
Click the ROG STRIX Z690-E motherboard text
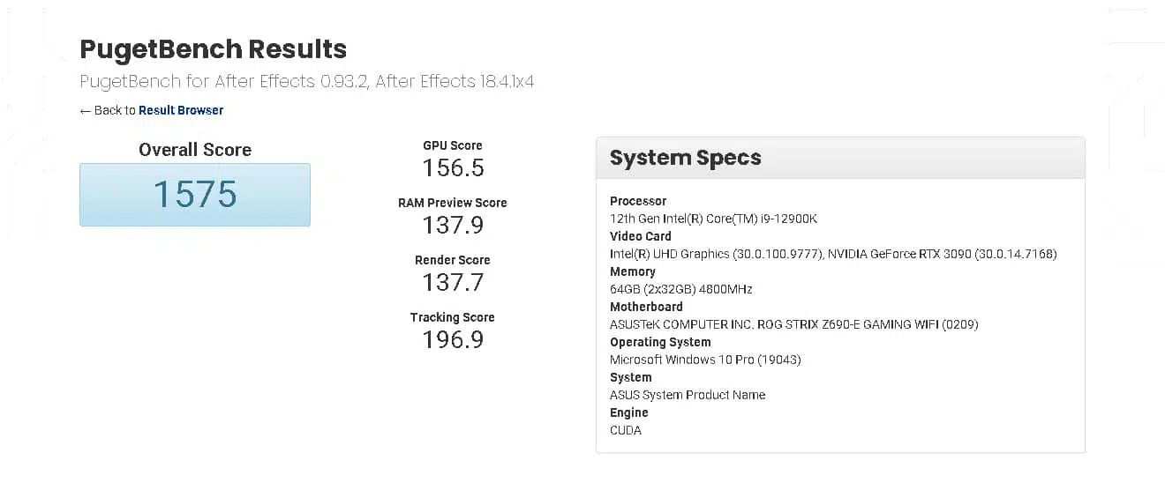794,324
